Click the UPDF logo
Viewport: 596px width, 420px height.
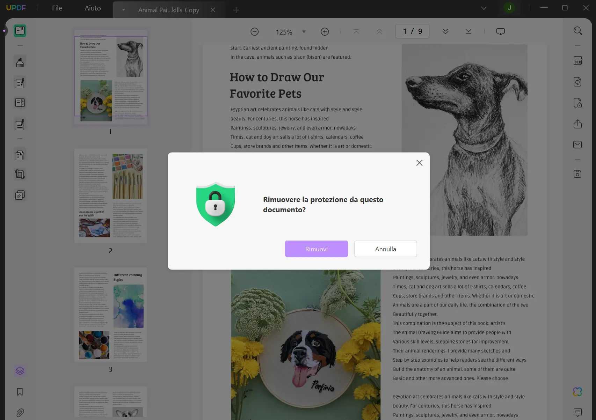tap(16, 8)
